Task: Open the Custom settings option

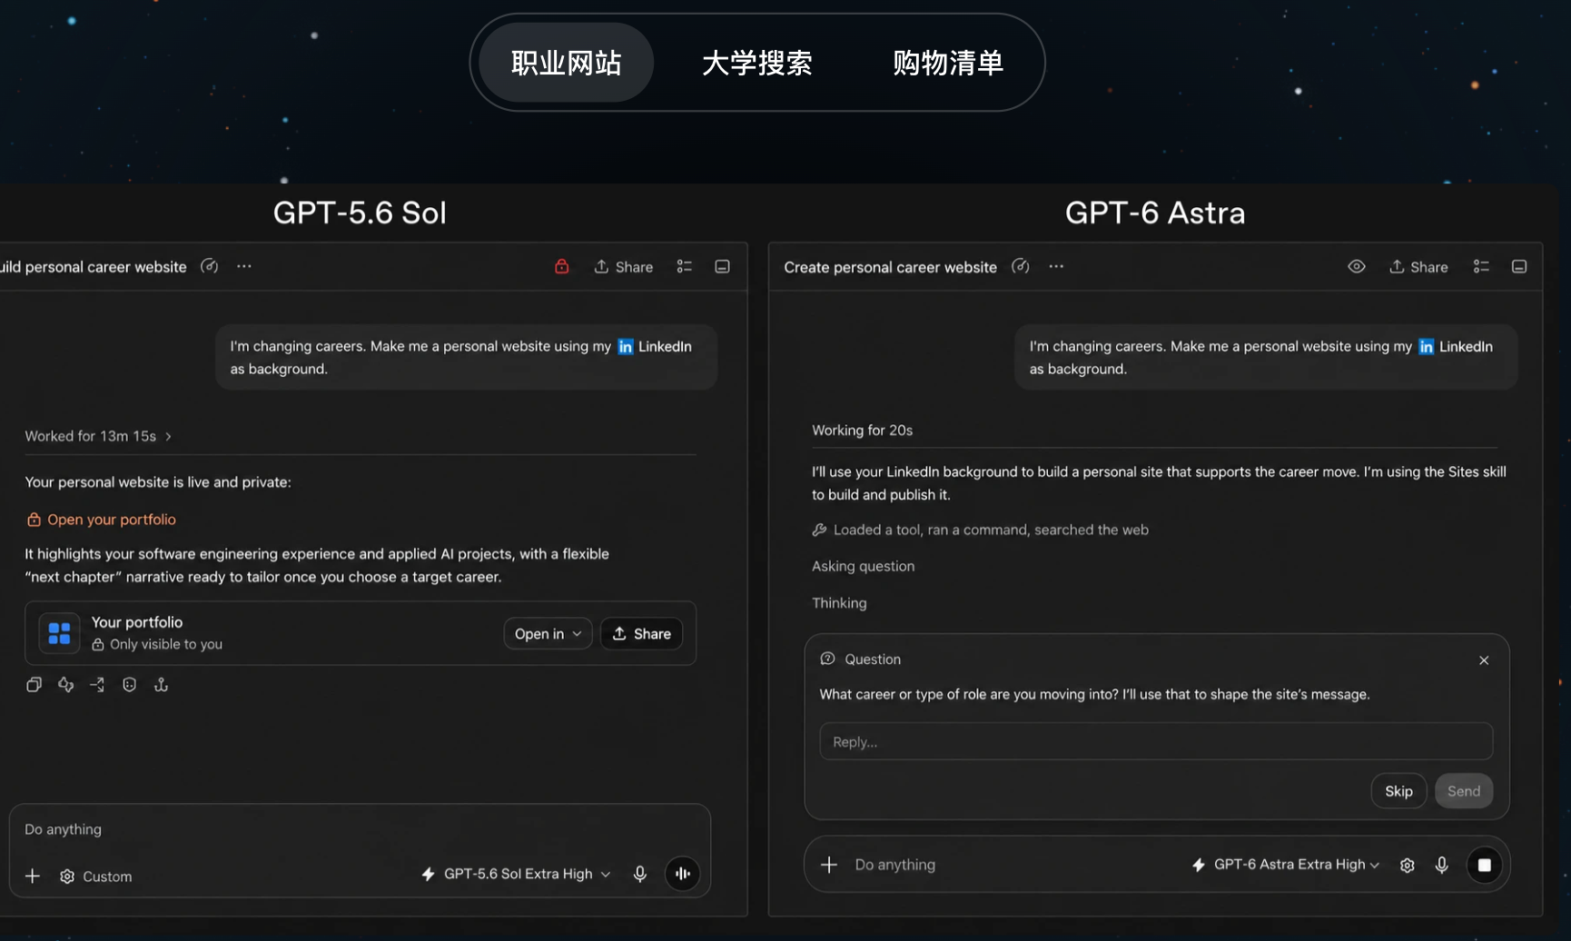Action: (96, 877)
